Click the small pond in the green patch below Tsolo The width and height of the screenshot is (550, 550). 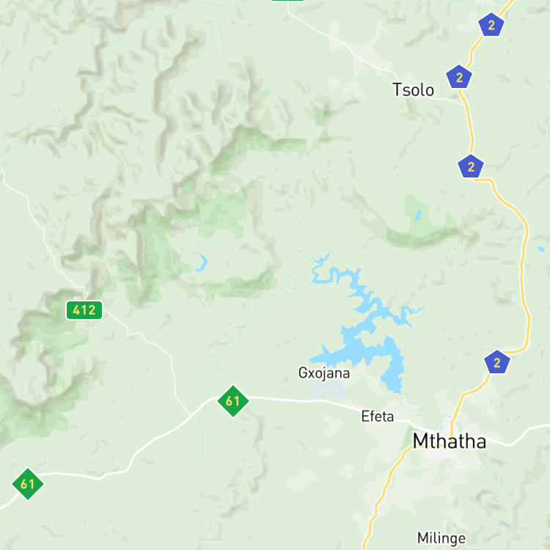(x=418, y=216)
